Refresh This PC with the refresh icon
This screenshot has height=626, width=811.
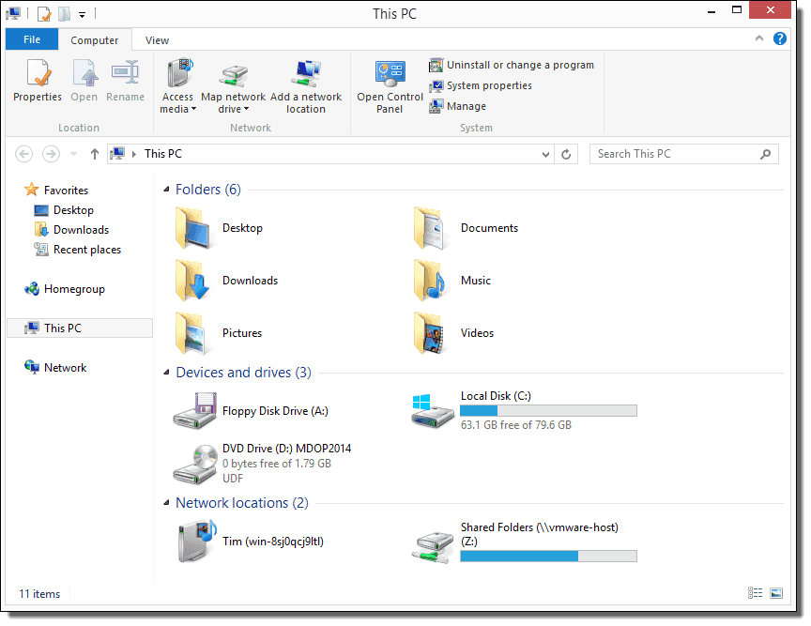[565, 153]
